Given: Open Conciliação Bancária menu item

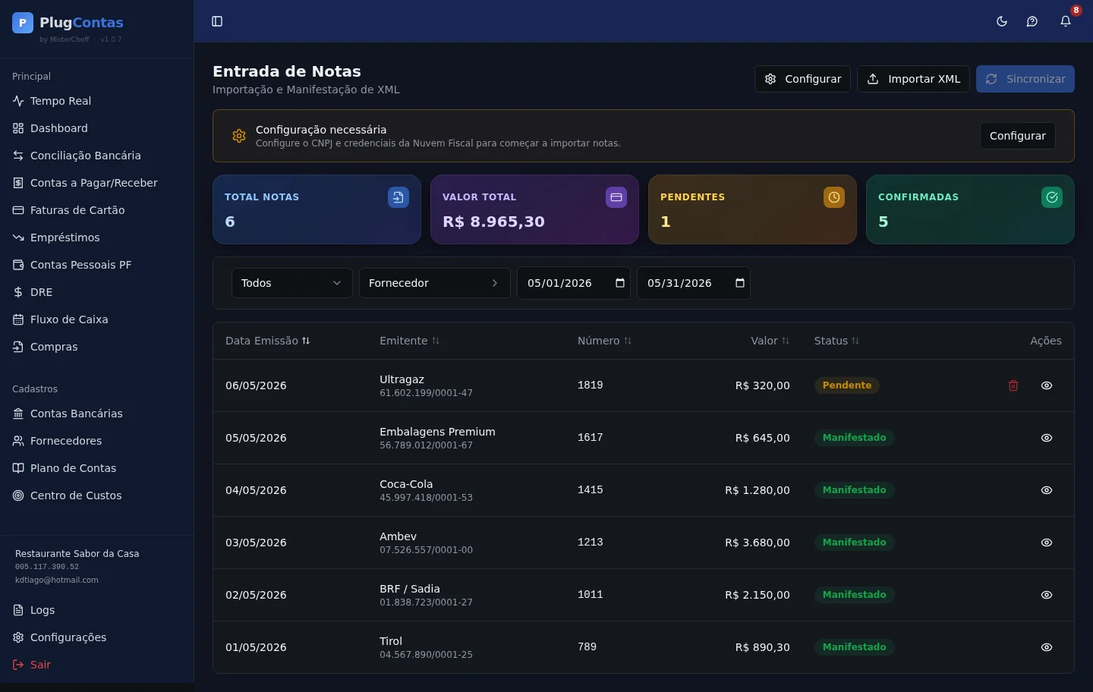Looking at the screenshot, I should [x=96, y=156].
